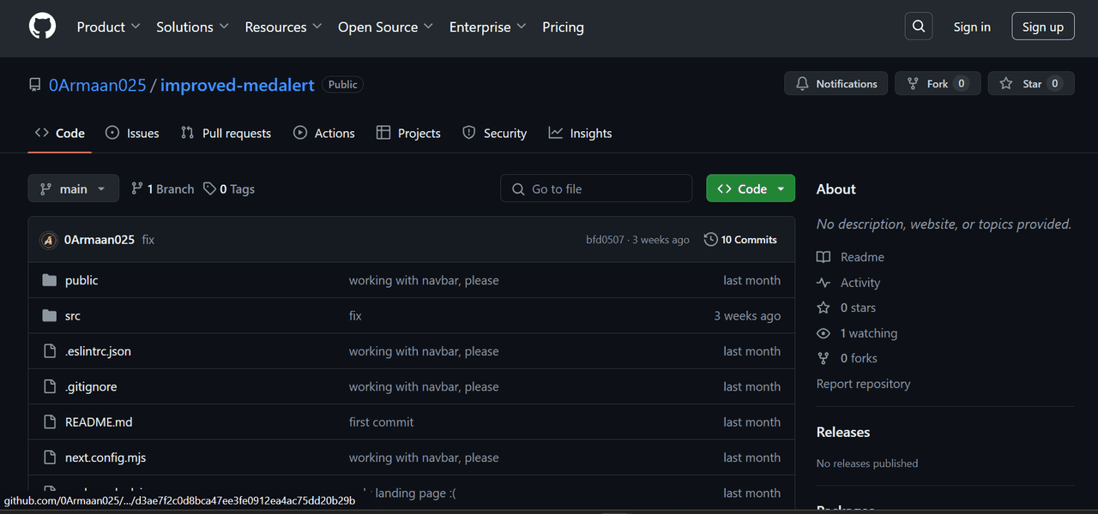
Task: Open the Readme link in About
Action: coord(862,257)
